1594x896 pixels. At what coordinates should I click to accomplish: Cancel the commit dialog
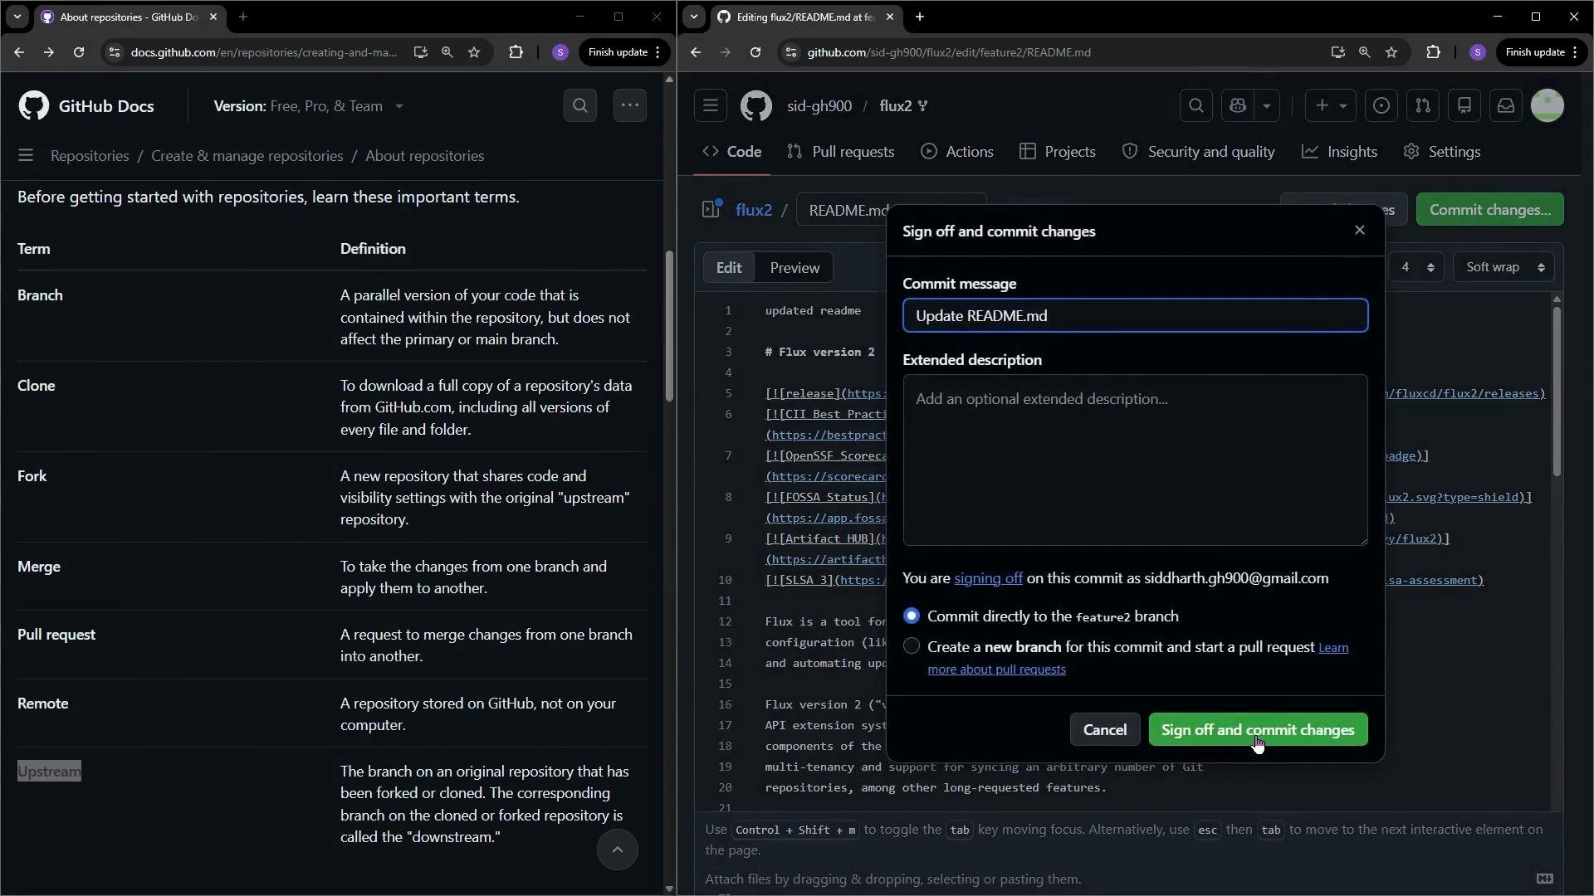[x=1105, y=730]
